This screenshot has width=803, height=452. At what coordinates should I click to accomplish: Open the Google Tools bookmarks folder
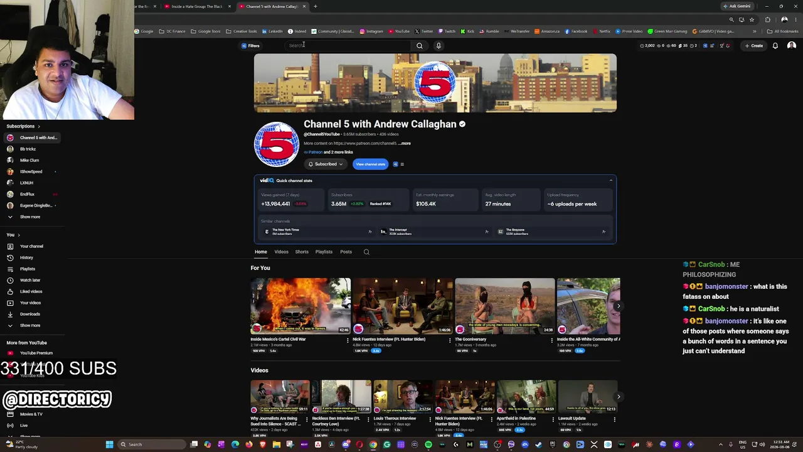206,31
